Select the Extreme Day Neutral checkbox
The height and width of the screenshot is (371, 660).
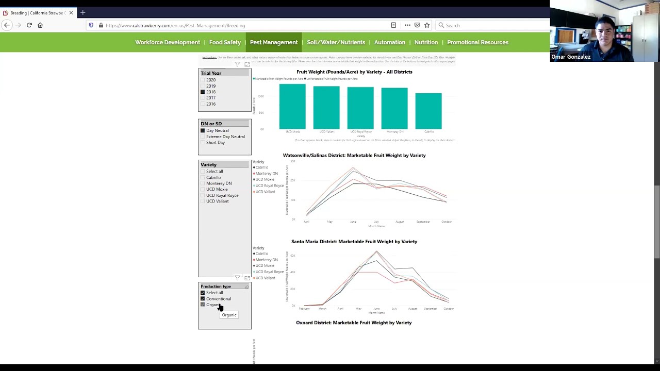(x=203, y=137)
